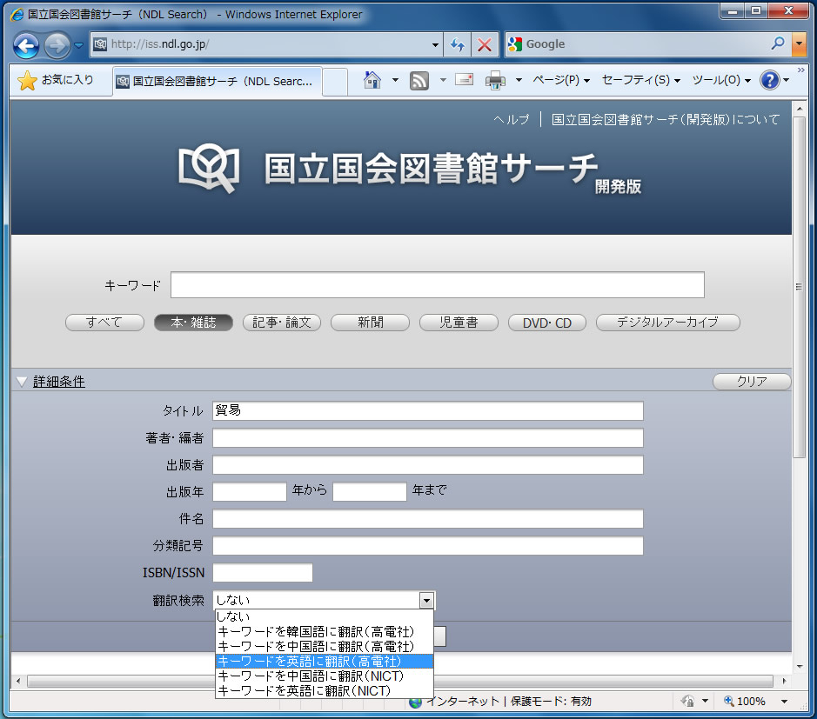Click the Refresh page icon
Viewport: 817px width, 719px height.
[458, 45]
